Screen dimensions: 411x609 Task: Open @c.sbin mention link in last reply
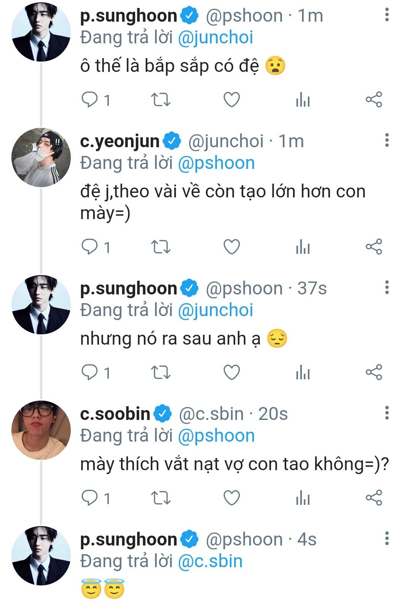pyautogui.click(x=210, y=561)
